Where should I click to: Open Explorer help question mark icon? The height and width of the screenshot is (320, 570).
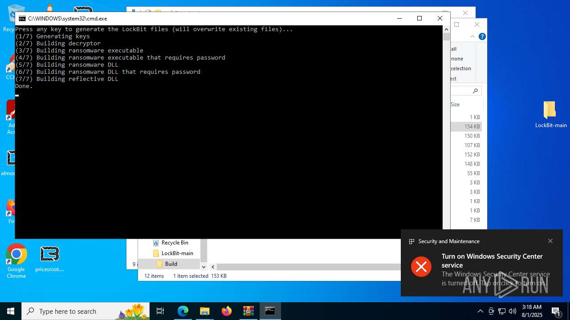pyautogui.click(x=482, y=36)
